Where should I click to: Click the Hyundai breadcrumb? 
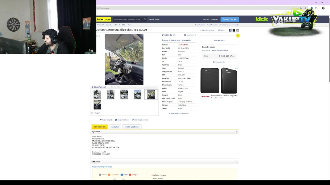(109, 25)
